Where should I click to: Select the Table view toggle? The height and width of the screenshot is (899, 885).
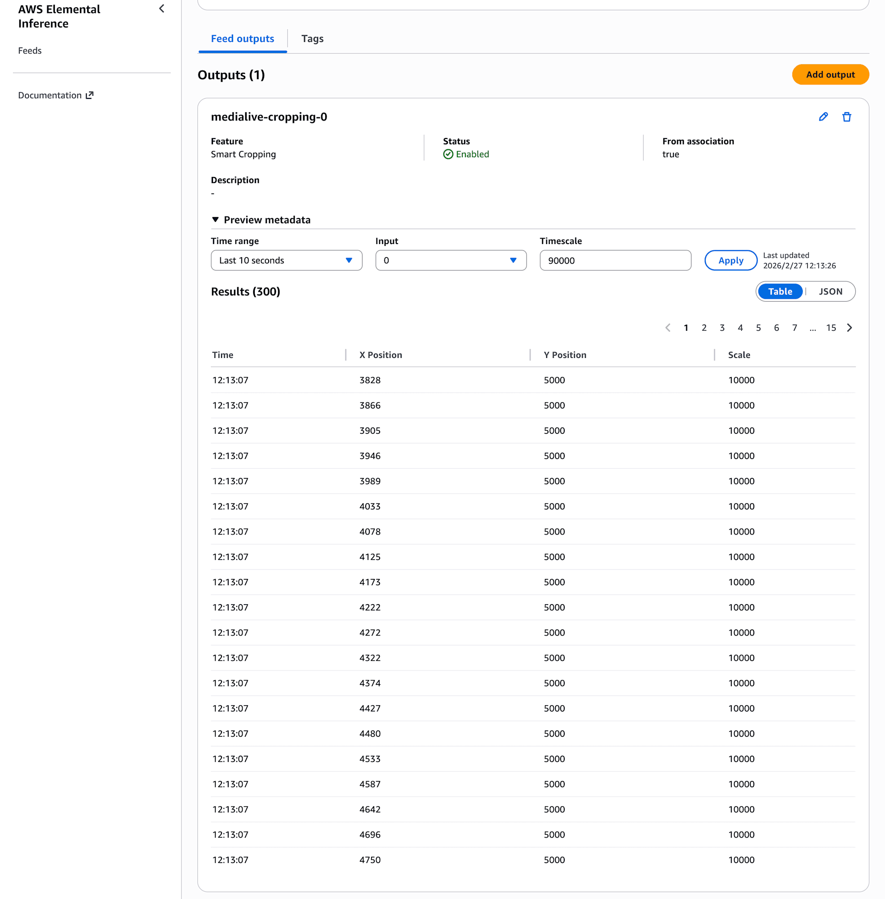(x=779, y=292)
